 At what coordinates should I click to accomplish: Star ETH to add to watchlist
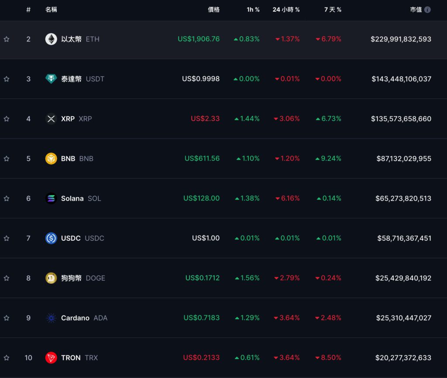[7, 39]
